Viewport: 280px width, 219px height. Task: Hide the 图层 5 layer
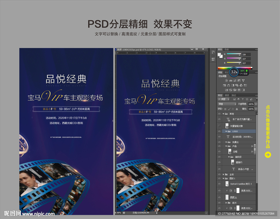pyautogui.click(x=219, y=197)
